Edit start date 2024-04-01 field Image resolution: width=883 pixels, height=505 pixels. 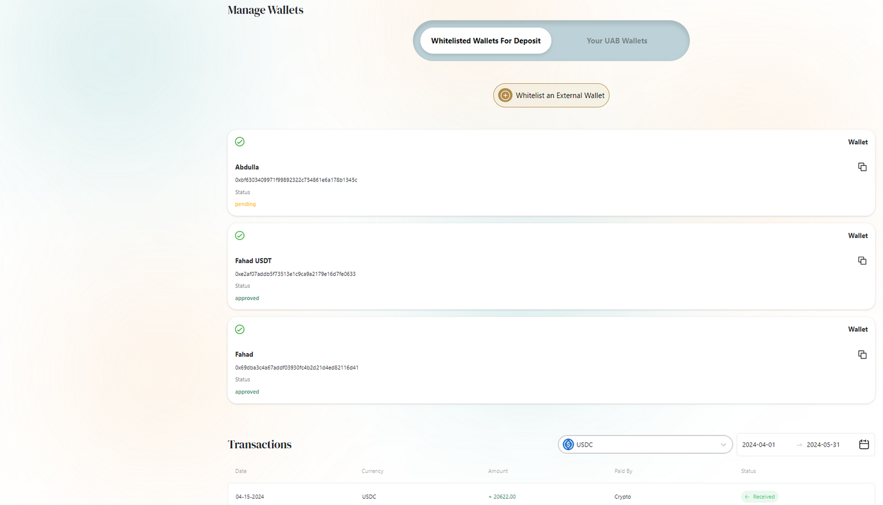click(759, 445)
